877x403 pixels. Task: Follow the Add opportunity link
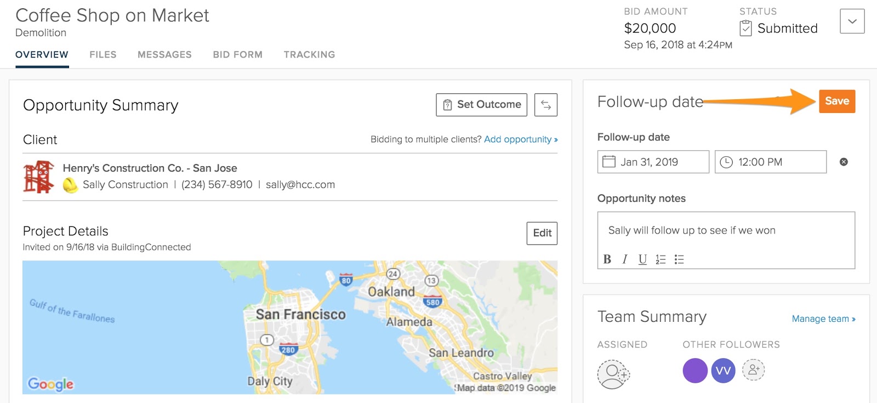tap(520, 139)
